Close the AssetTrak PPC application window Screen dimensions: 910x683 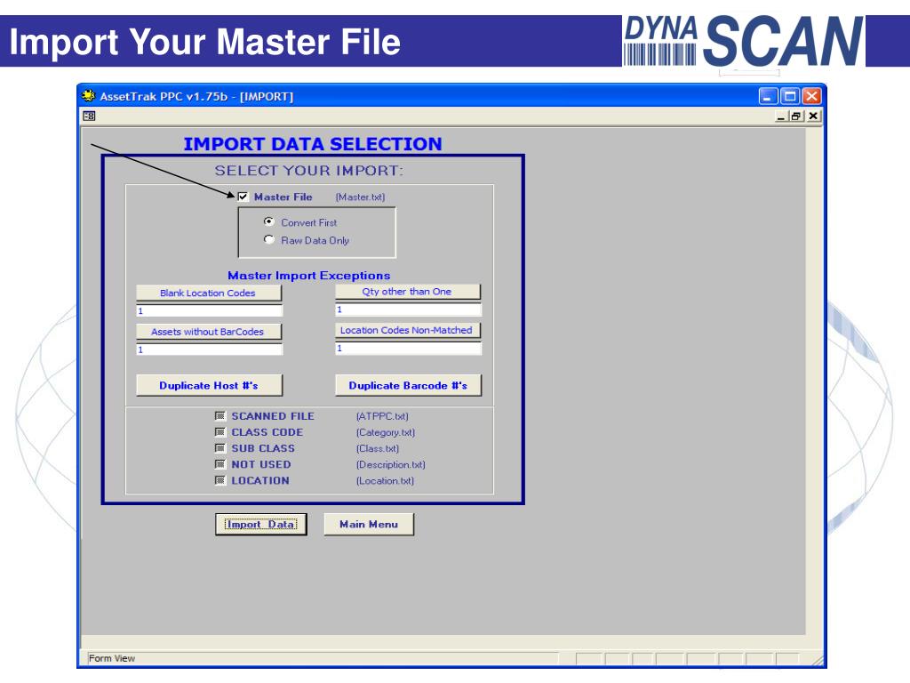[x=811, y=96]
